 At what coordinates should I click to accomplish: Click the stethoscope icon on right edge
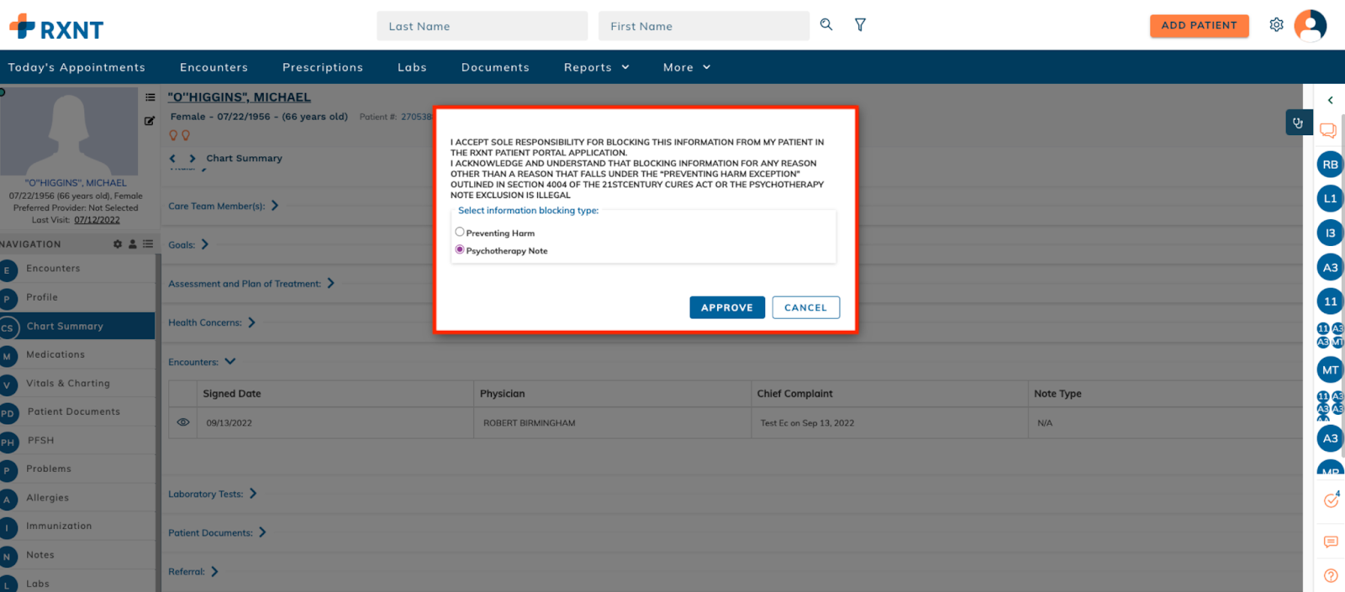tap(1298, 123)
